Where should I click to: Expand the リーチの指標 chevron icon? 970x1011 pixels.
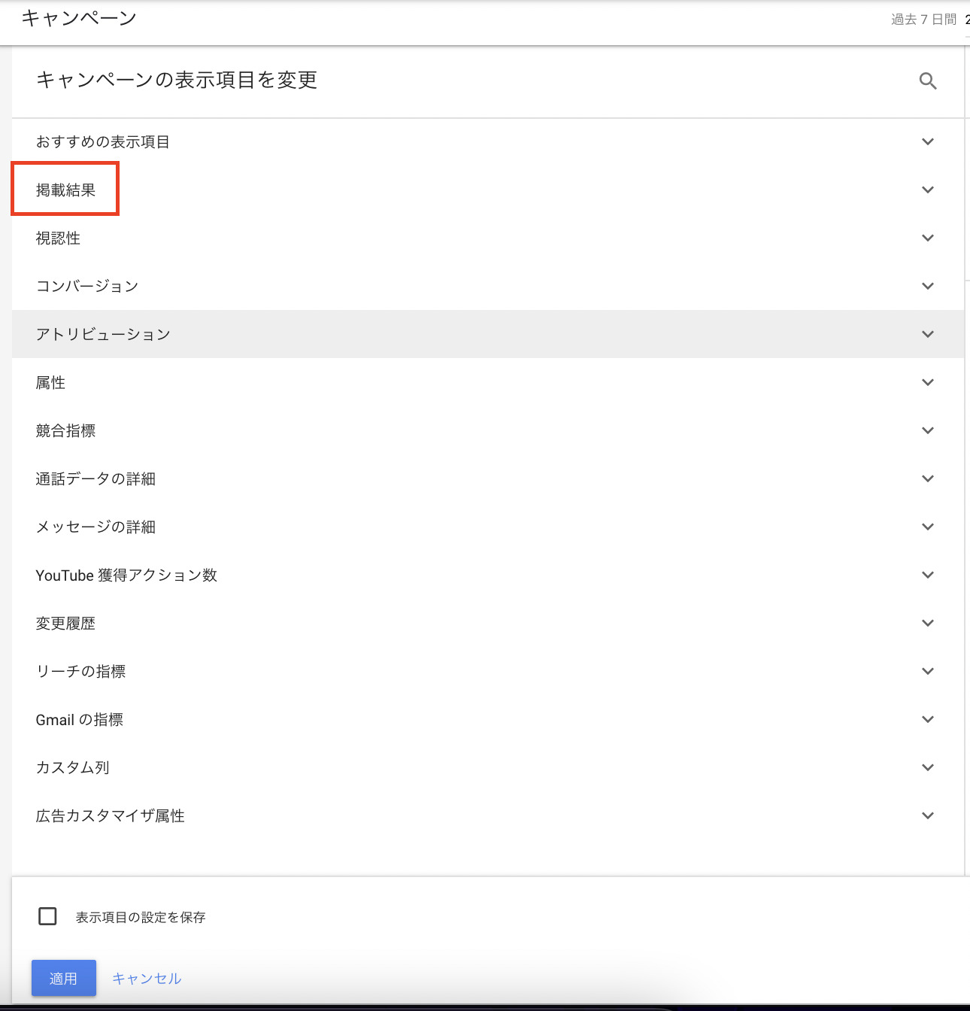pyautogui.click(x=928, y=671)
